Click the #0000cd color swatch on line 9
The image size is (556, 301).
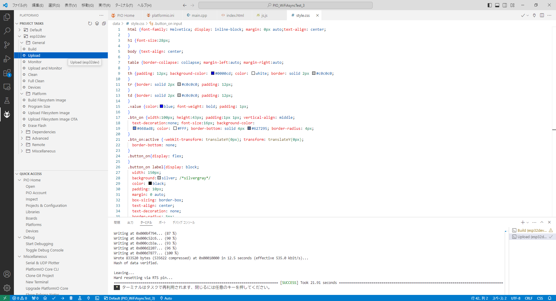pyautogui.click(x=213, y=73)
